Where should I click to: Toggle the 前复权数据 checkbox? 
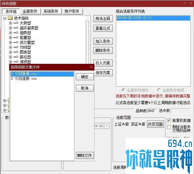click(169, 120)
